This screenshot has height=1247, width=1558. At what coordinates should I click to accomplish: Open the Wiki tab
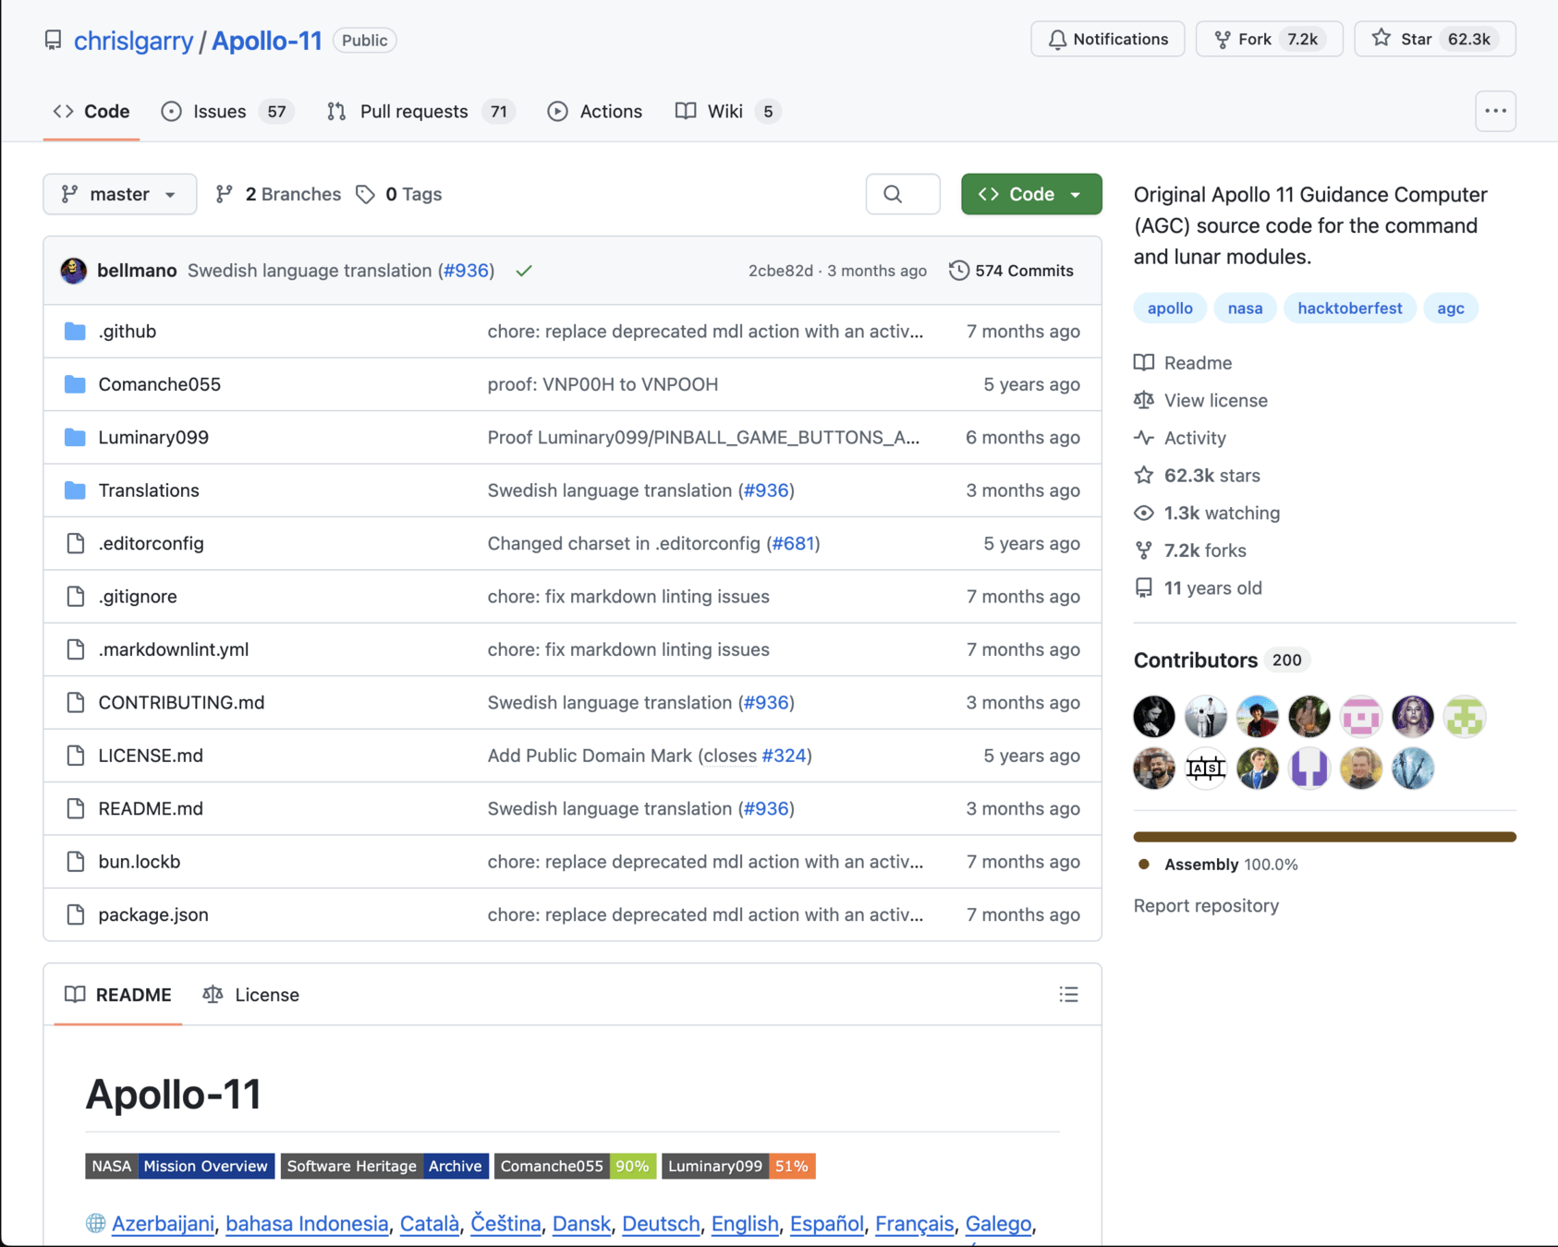(x=728, y=111)
